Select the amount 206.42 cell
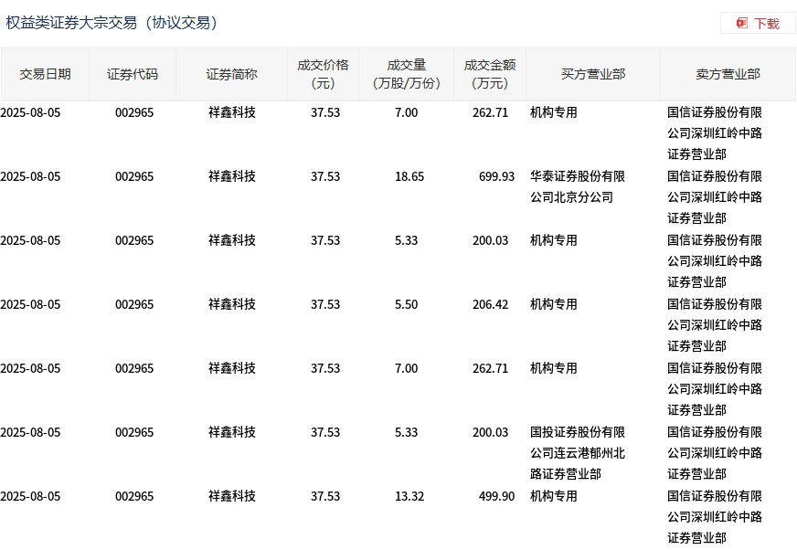797x550 pixels. coord(490,304)
